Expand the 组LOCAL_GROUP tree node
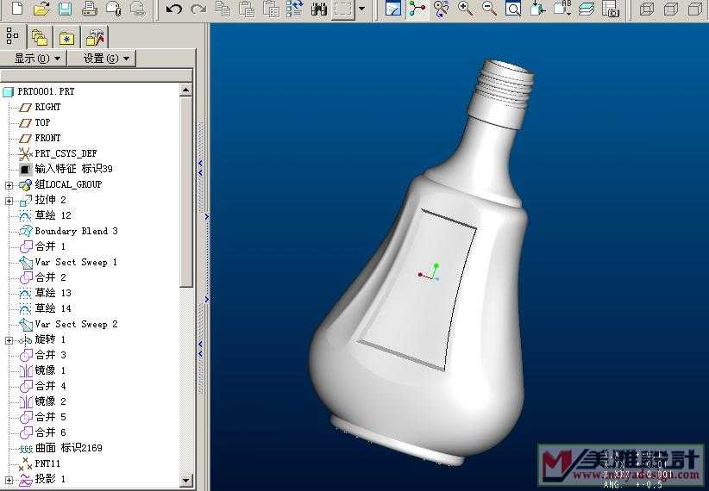The width and height of the screenshot is (709, 491). pos(9,185)
